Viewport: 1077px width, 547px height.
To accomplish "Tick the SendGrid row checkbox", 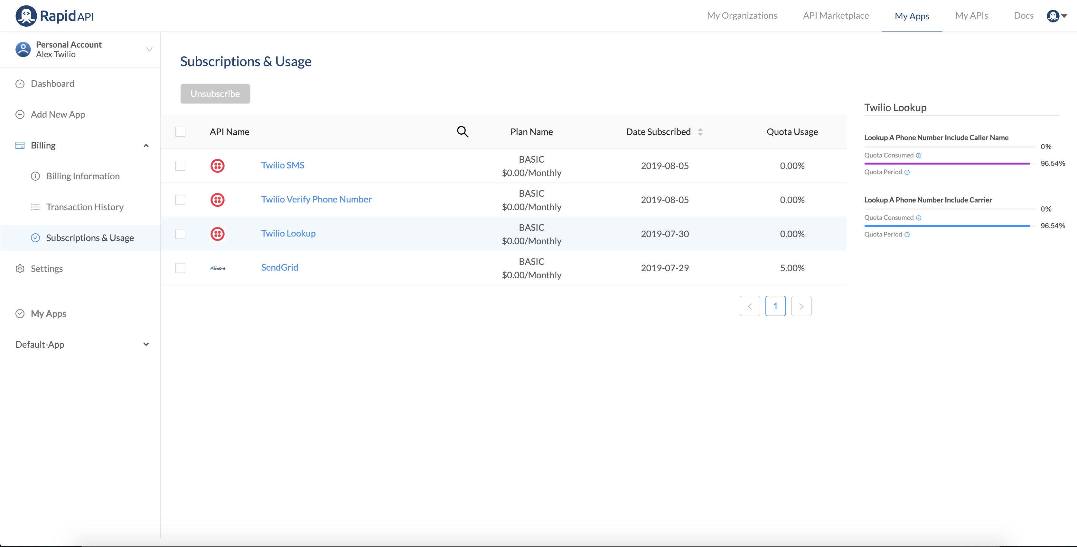I will (180, 268).
